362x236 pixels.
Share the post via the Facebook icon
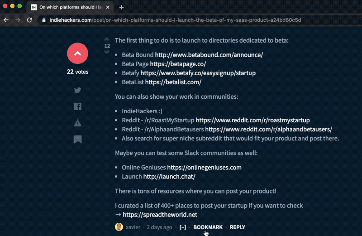[x=77, y=106]
